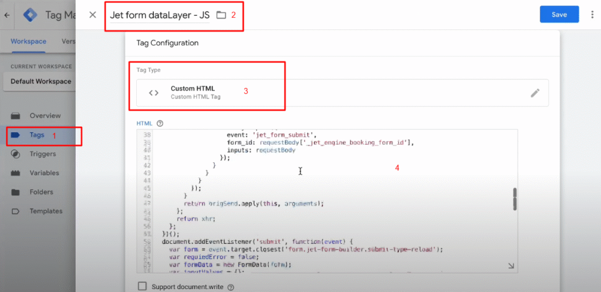601x292 pixels.
Task: Open the HTML field help icon
Action: point(160,123)
